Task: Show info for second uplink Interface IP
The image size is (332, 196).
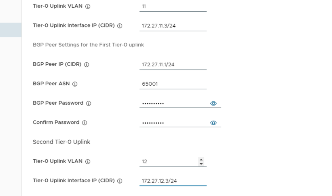Action: point(120,181)
